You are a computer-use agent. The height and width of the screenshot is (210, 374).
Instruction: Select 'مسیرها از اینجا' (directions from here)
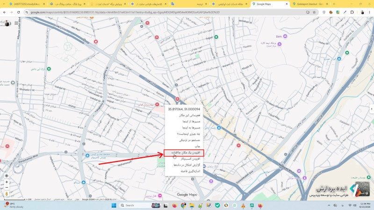pos(184,121)
